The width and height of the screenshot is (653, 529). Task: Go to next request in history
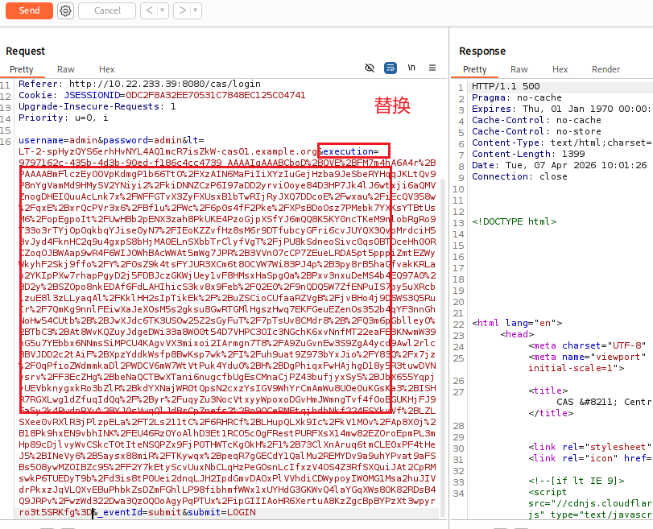coord(182,10)
